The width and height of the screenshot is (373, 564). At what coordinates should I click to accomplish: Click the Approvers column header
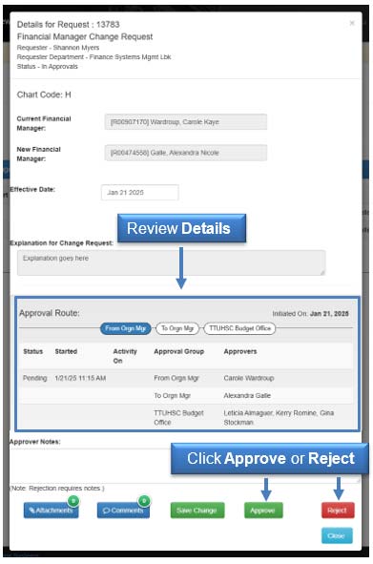click(x=240, y=351)
